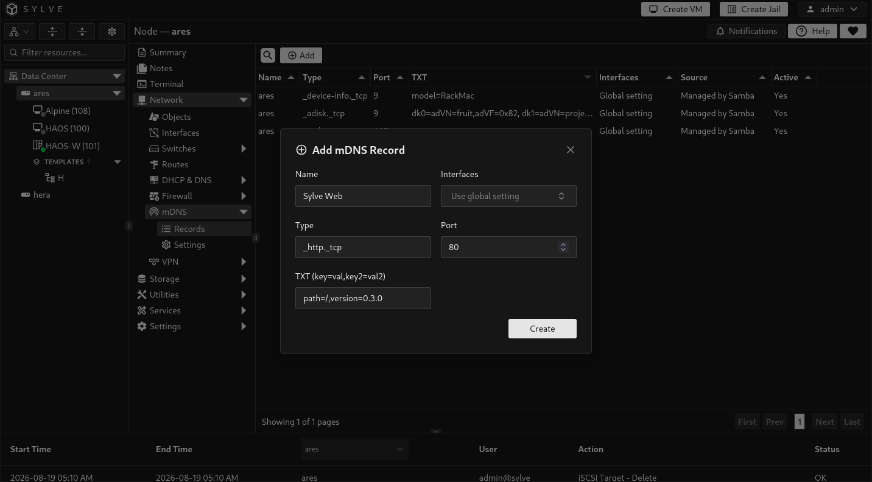Image resolution: width=872 pixels, height=482 pixels.
Task: Click the search magnifier icon above records
Action: [x=268, y=55]
